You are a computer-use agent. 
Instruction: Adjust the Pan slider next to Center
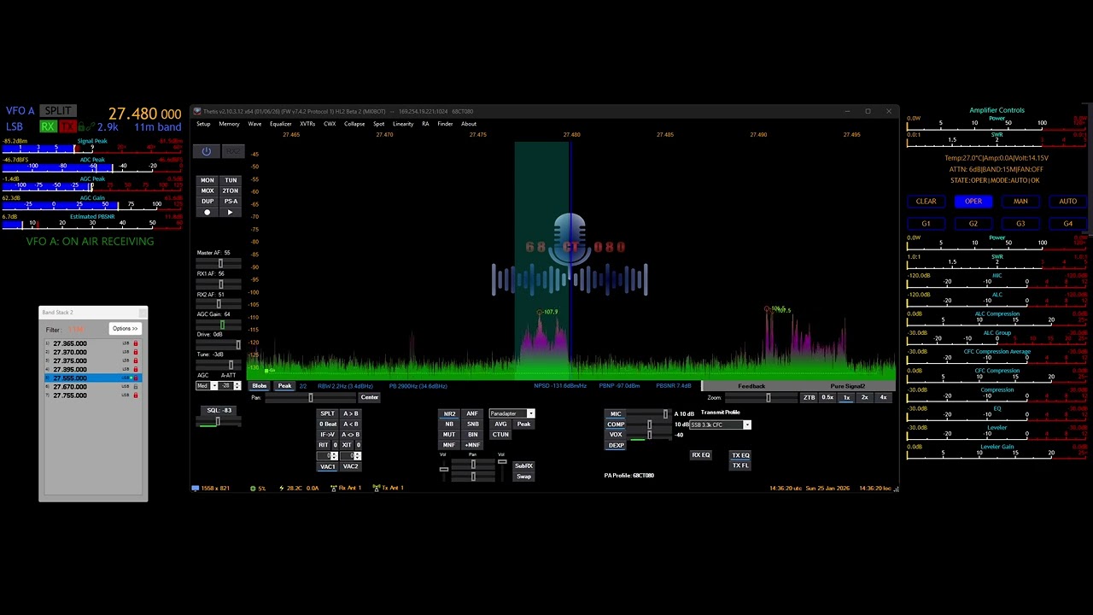click(x=310, y=398)
